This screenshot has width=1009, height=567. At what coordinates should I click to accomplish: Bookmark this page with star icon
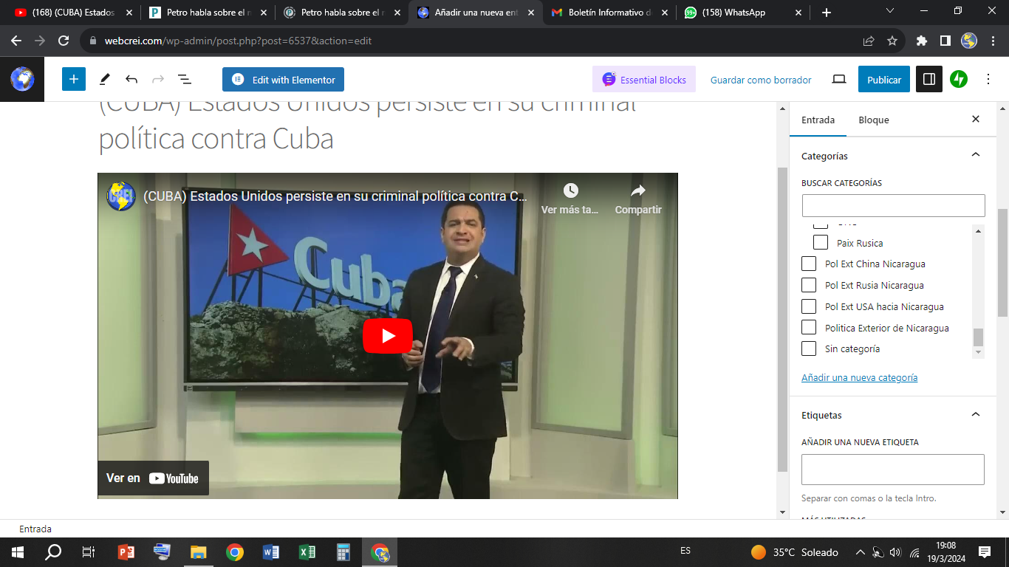pos(892,41)
